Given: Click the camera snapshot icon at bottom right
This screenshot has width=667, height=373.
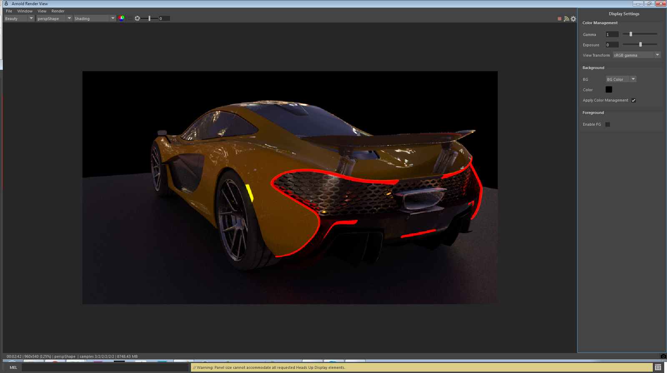Looking at the screenshot, I should click(663, 356).
